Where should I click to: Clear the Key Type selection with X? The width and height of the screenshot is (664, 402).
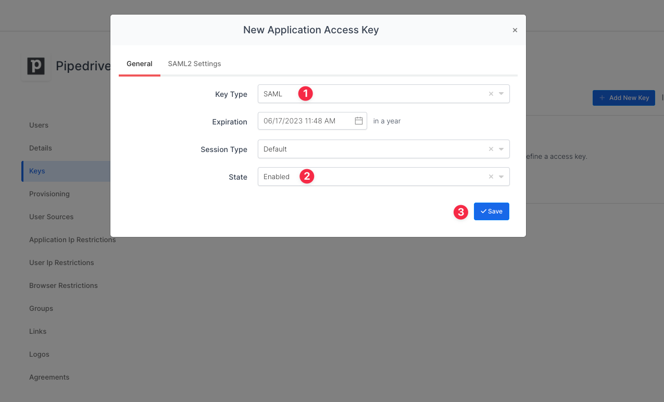(x=491, y=94)
